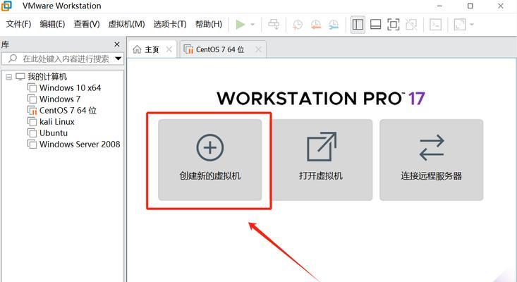Open the 选项卡(T) menu

pyautogui.click(x=170, y=24)
